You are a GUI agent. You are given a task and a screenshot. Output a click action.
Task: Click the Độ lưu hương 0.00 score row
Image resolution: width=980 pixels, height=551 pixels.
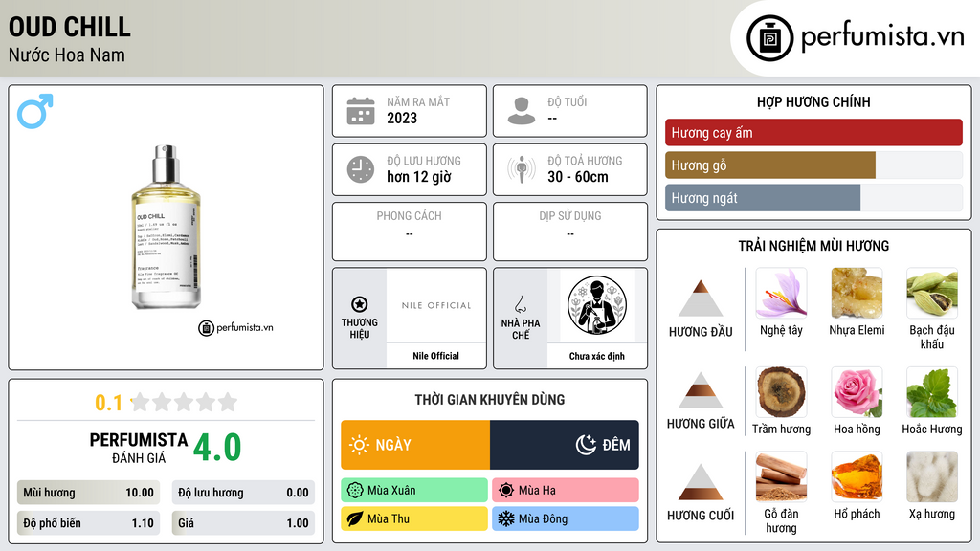tap(243, 493)
